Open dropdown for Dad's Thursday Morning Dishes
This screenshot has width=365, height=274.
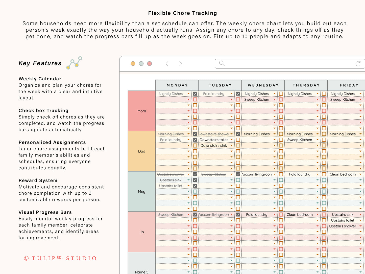click(318, 134)
